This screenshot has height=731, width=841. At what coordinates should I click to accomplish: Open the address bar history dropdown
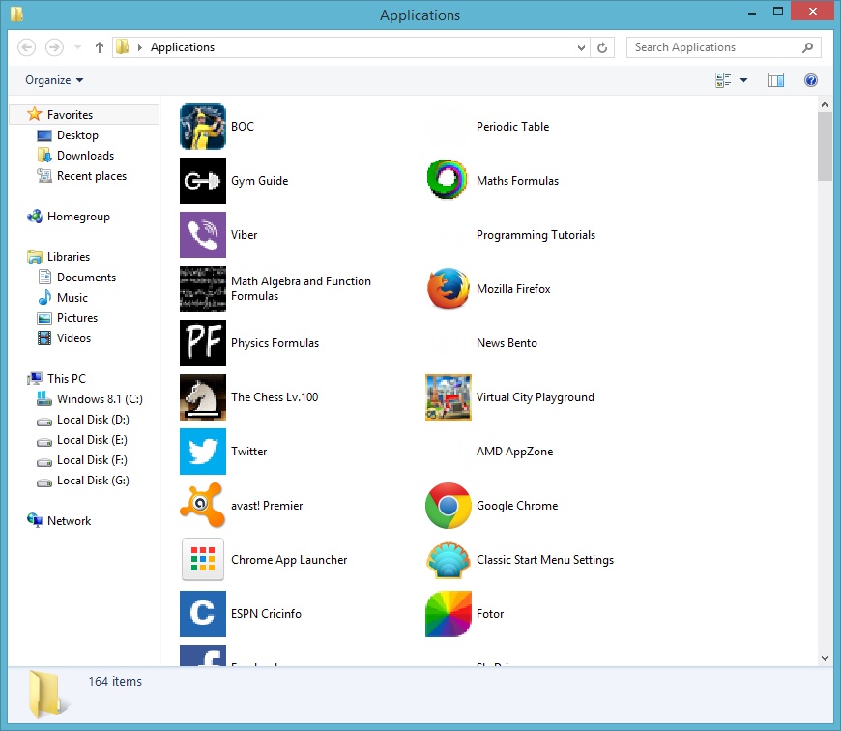point(581,47)
